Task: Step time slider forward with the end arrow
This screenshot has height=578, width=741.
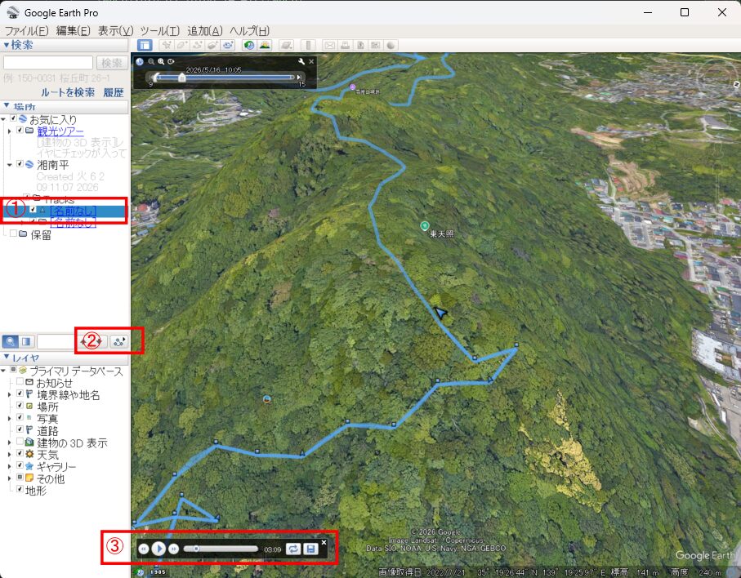Action: pos(299,77)
